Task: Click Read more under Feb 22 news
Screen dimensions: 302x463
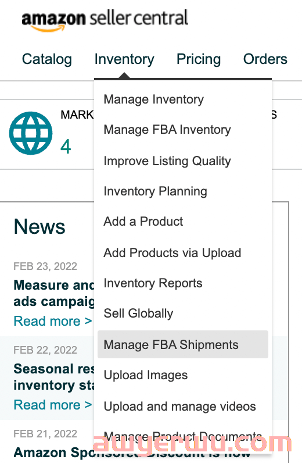Action: tap(53, 405)
